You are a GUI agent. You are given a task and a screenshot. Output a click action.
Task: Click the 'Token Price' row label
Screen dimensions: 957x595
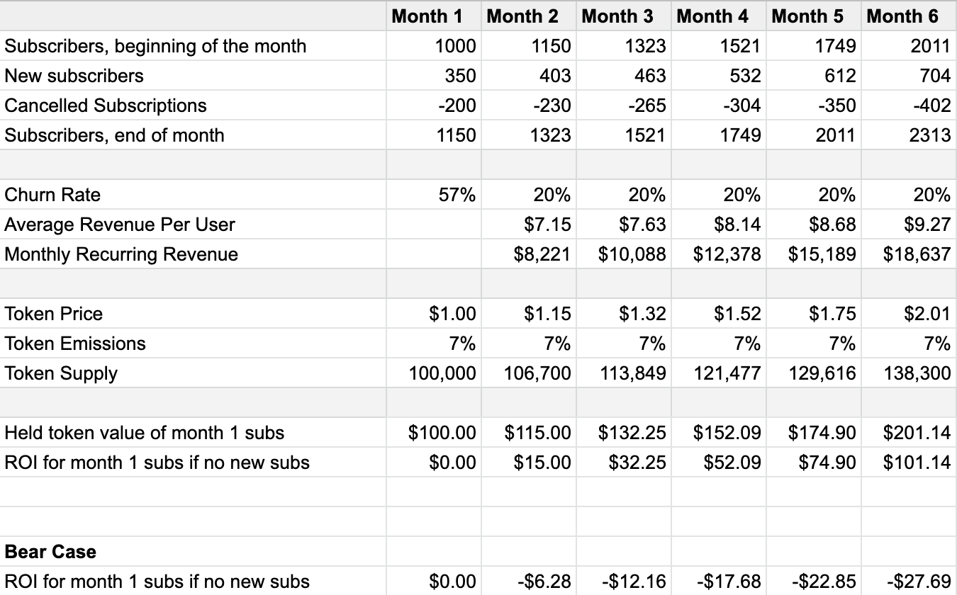click(x=54, y=314)
